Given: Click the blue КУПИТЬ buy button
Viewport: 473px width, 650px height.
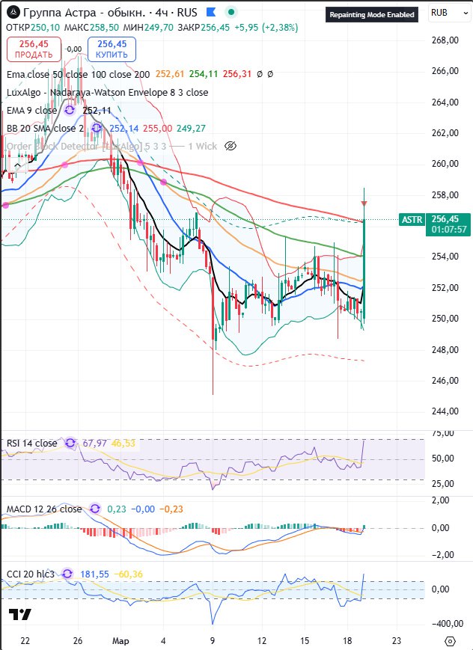Looking at the screenshot, I should click(x=112, y=49).
